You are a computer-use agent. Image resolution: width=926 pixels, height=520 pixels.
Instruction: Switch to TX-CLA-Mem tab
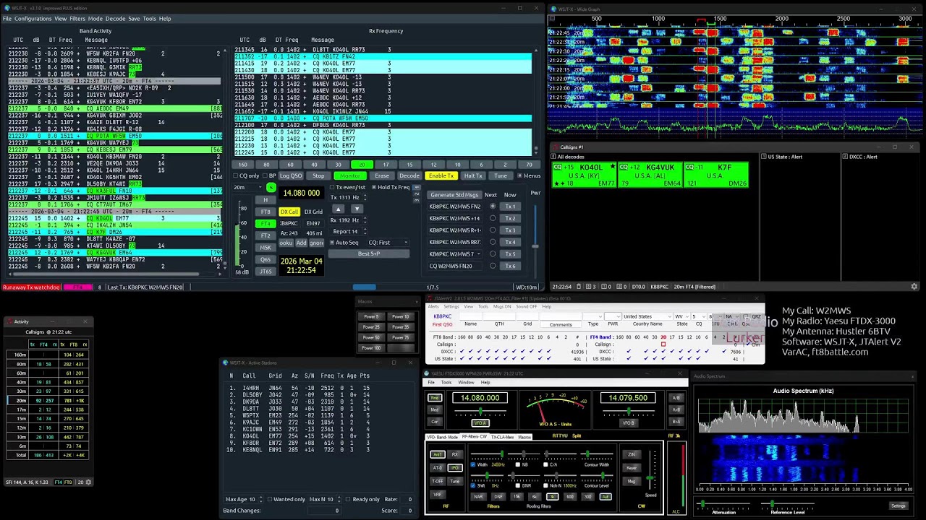tap(502, 437)
